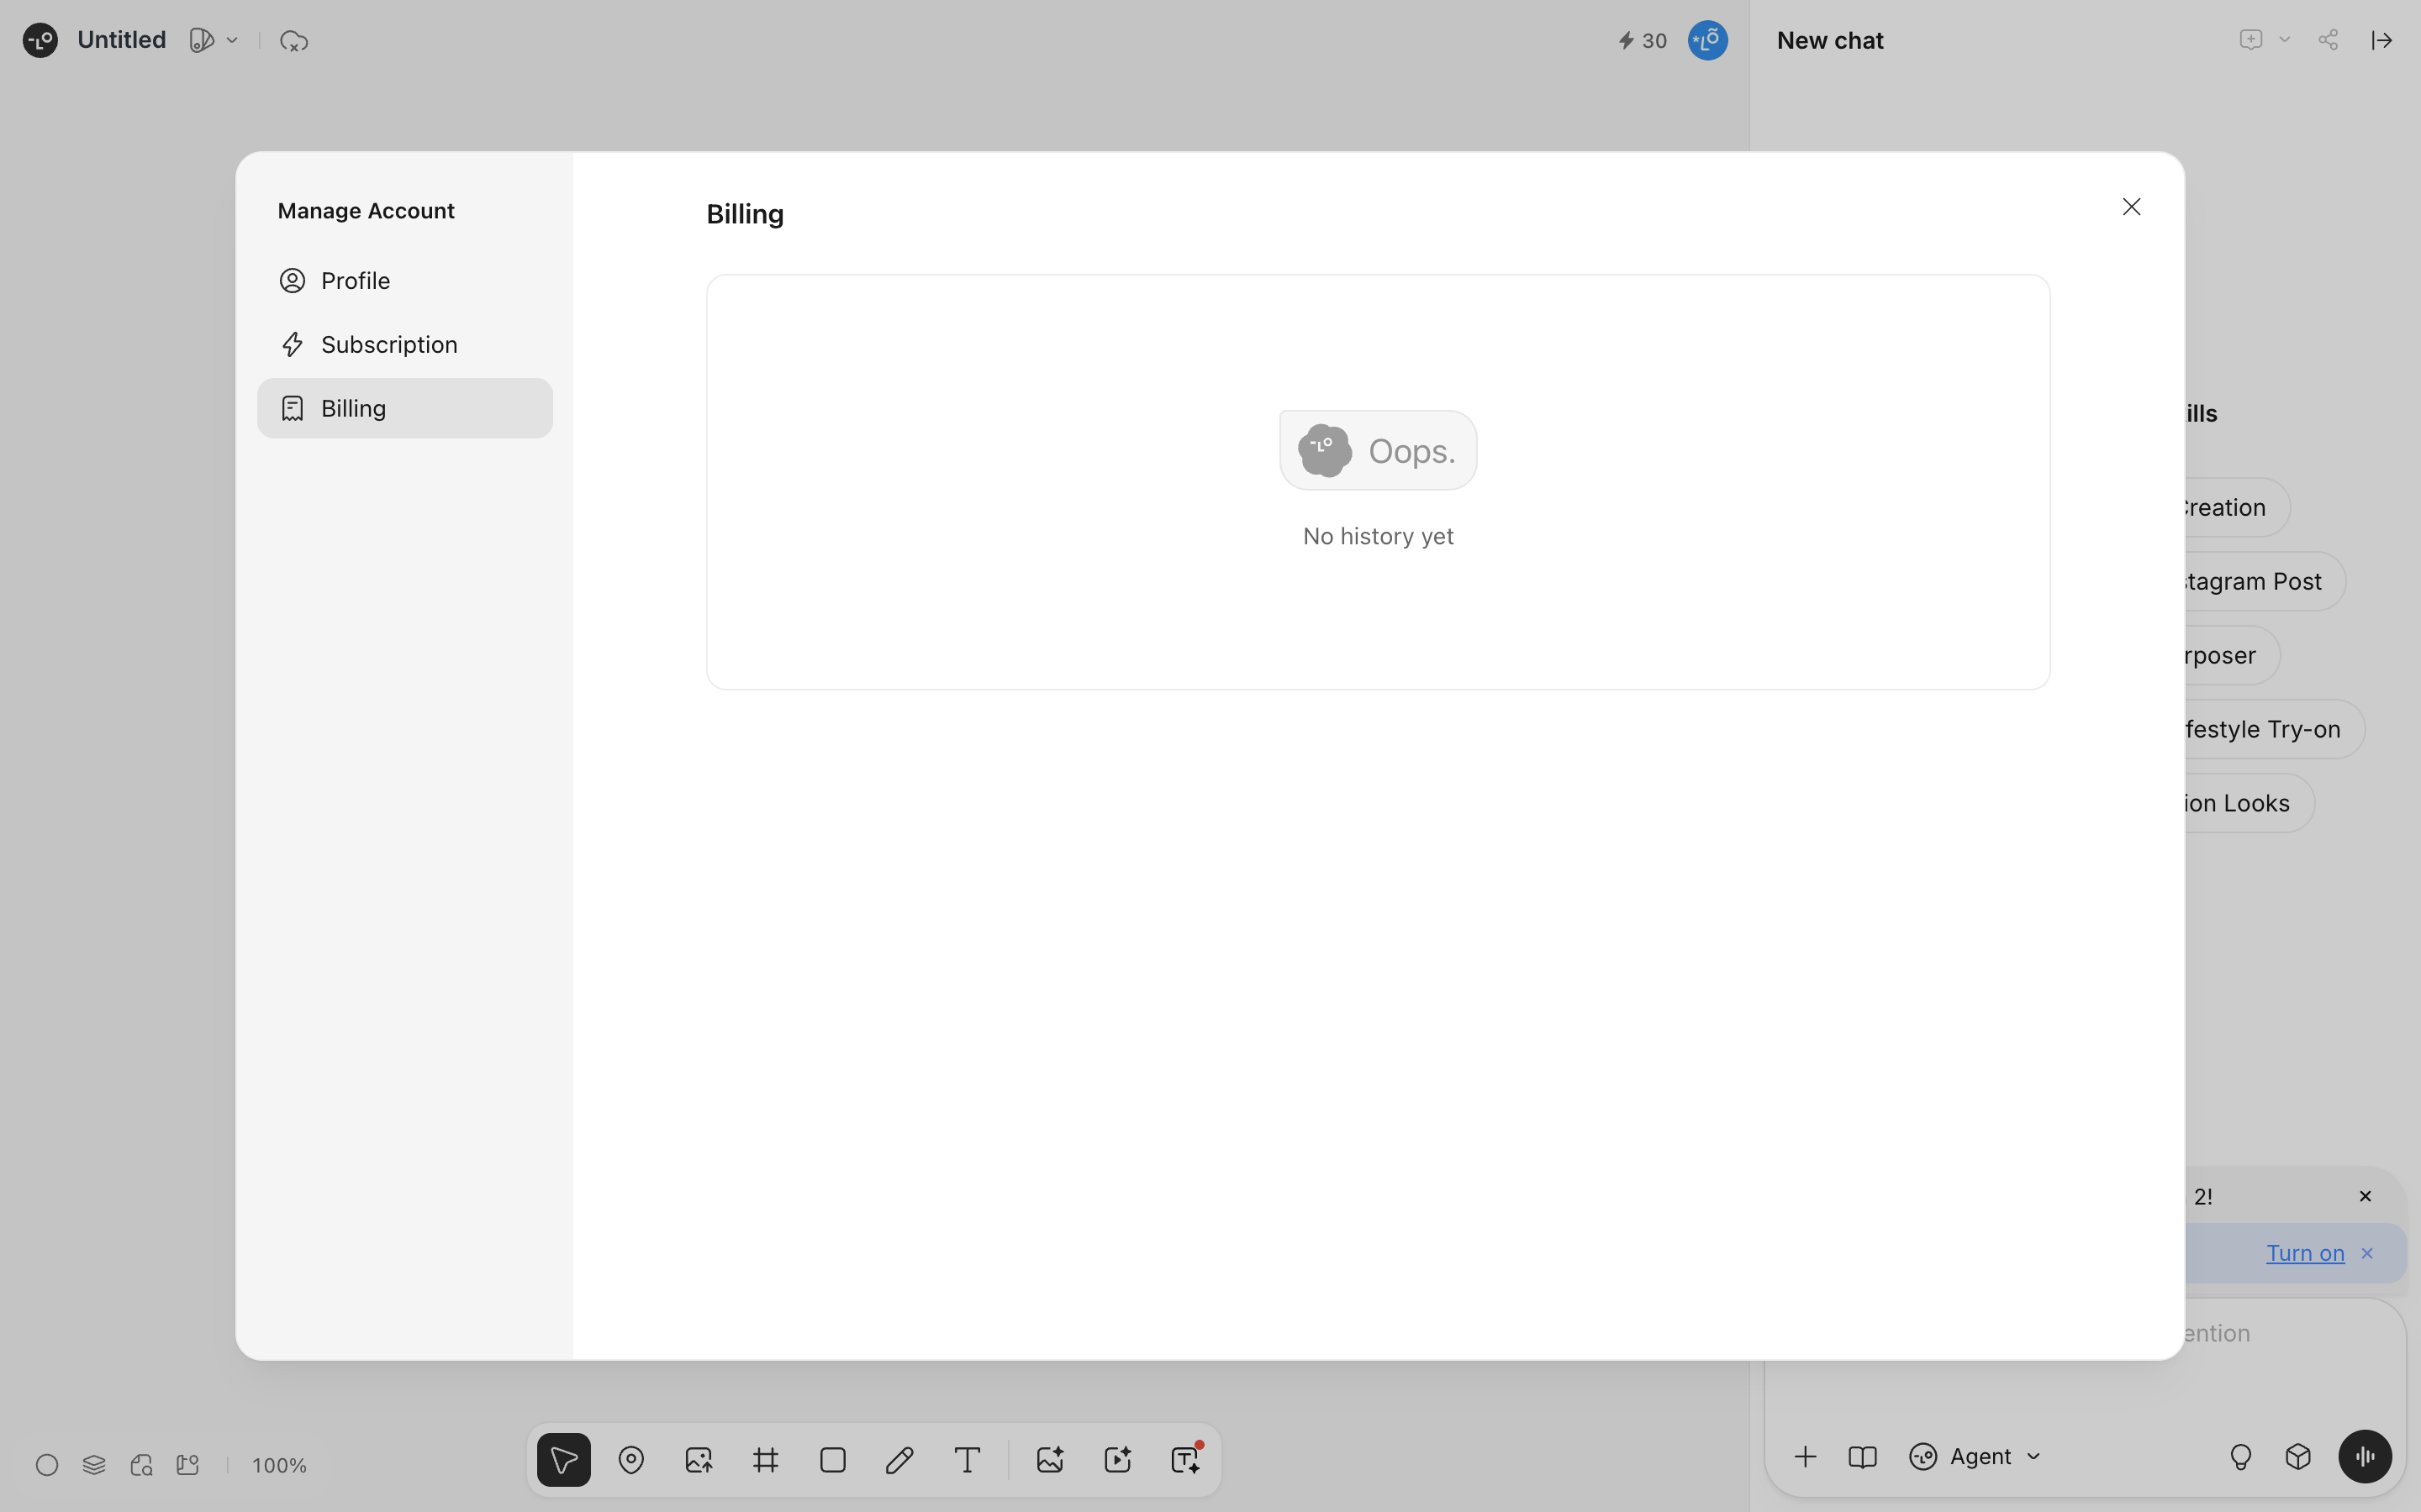Click the cloud sync status icon

tap(293, 41)
